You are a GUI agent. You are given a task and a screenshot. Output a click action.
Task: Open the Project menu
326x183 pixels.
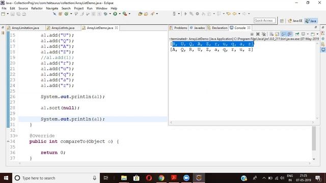click(x=79, y=8)
